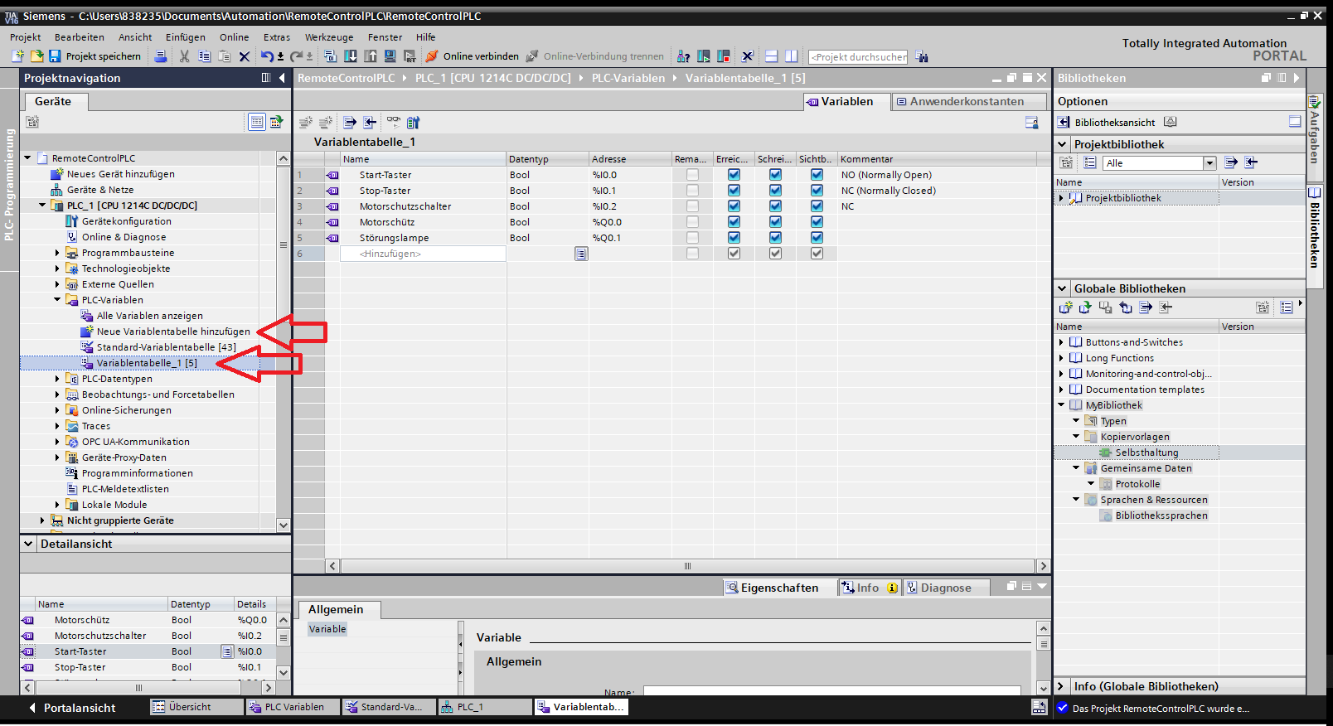This screenshot has width=1333, height=726.
Task: Toggle Erreichbar checkbox for Störungslampe
Action: coord(734,238)
